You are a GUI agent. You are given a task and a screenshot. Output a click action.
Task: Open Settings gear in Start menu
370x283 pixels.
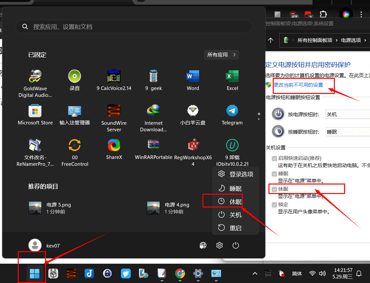(x=220, y=245)
